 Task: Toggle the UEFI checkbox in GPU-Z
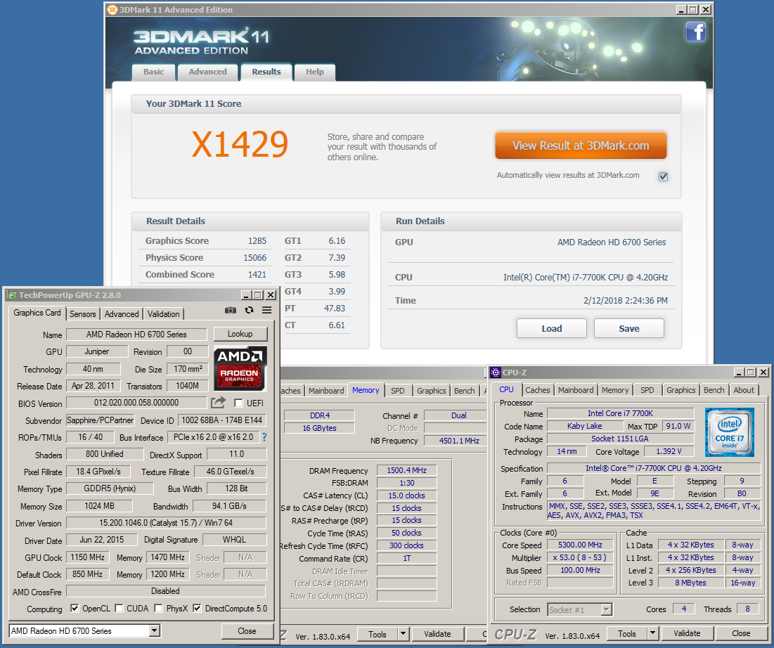tap(238, 403)
